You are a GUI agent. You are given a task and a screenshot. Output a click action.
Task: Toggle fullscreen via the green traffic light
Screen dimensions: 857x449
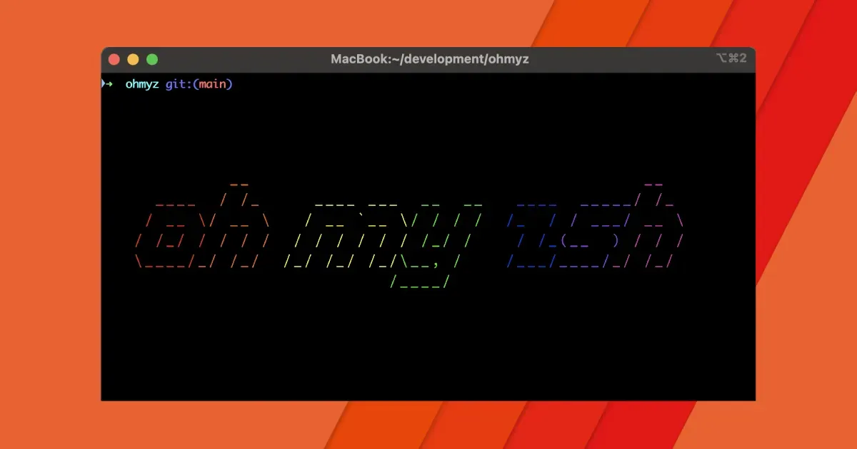151,59
